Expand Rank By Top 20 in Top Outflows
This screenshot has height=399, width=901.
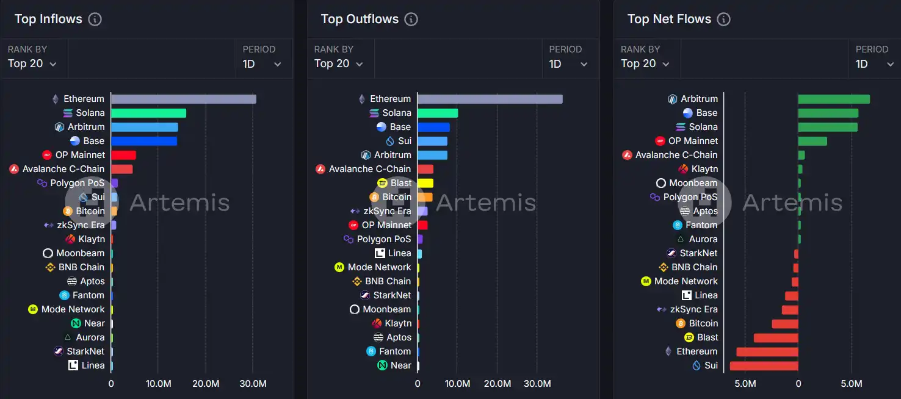coord(339,63)
